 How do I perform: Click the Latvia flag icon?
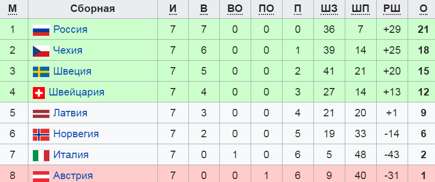(x=41, y=113)
